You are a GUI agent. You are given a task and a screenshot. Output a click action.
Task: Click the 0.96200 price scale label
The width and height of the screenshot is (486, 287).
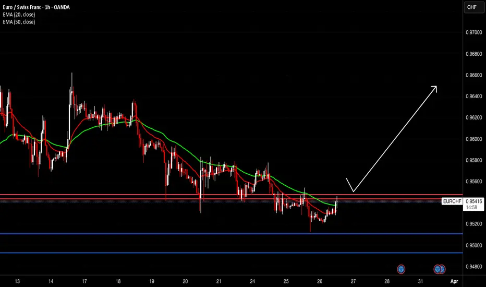tap(474, 117)
